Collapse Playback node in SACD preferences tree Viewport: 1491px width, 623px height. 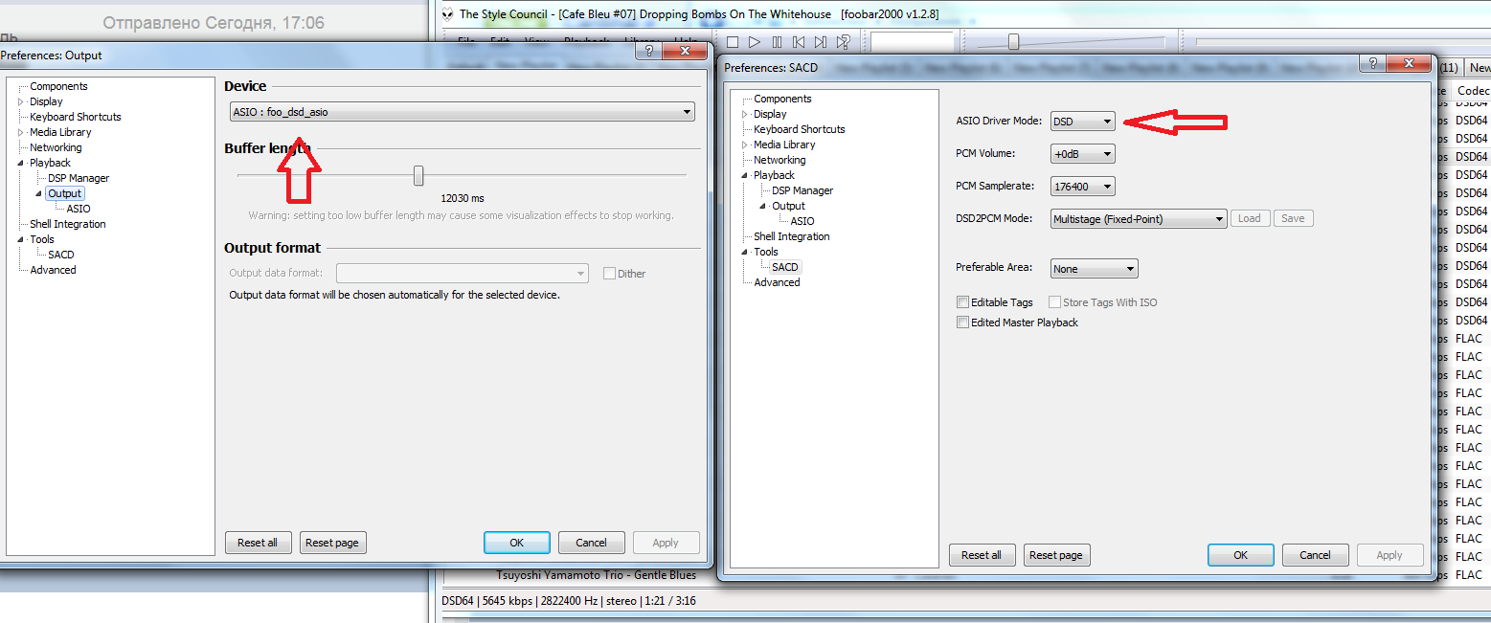(744, 175)
